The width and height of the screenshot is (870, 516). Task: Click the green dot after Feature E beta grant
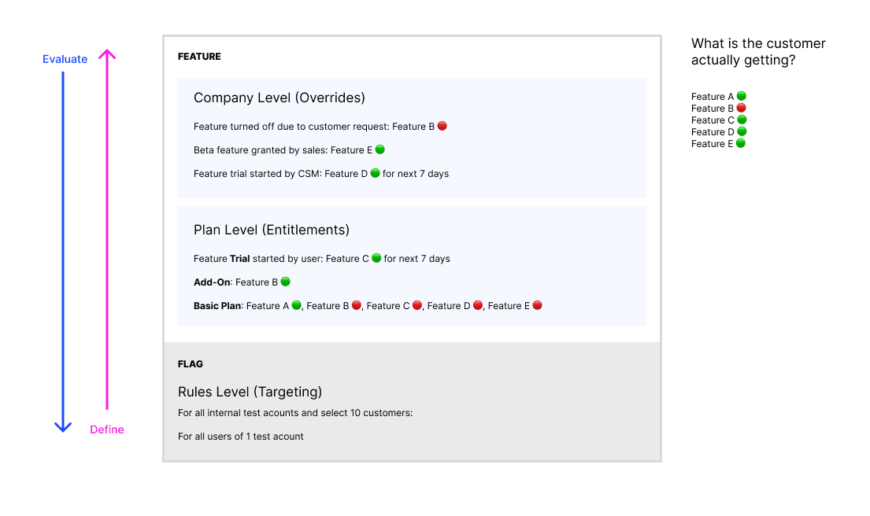(x=380, y=149)
